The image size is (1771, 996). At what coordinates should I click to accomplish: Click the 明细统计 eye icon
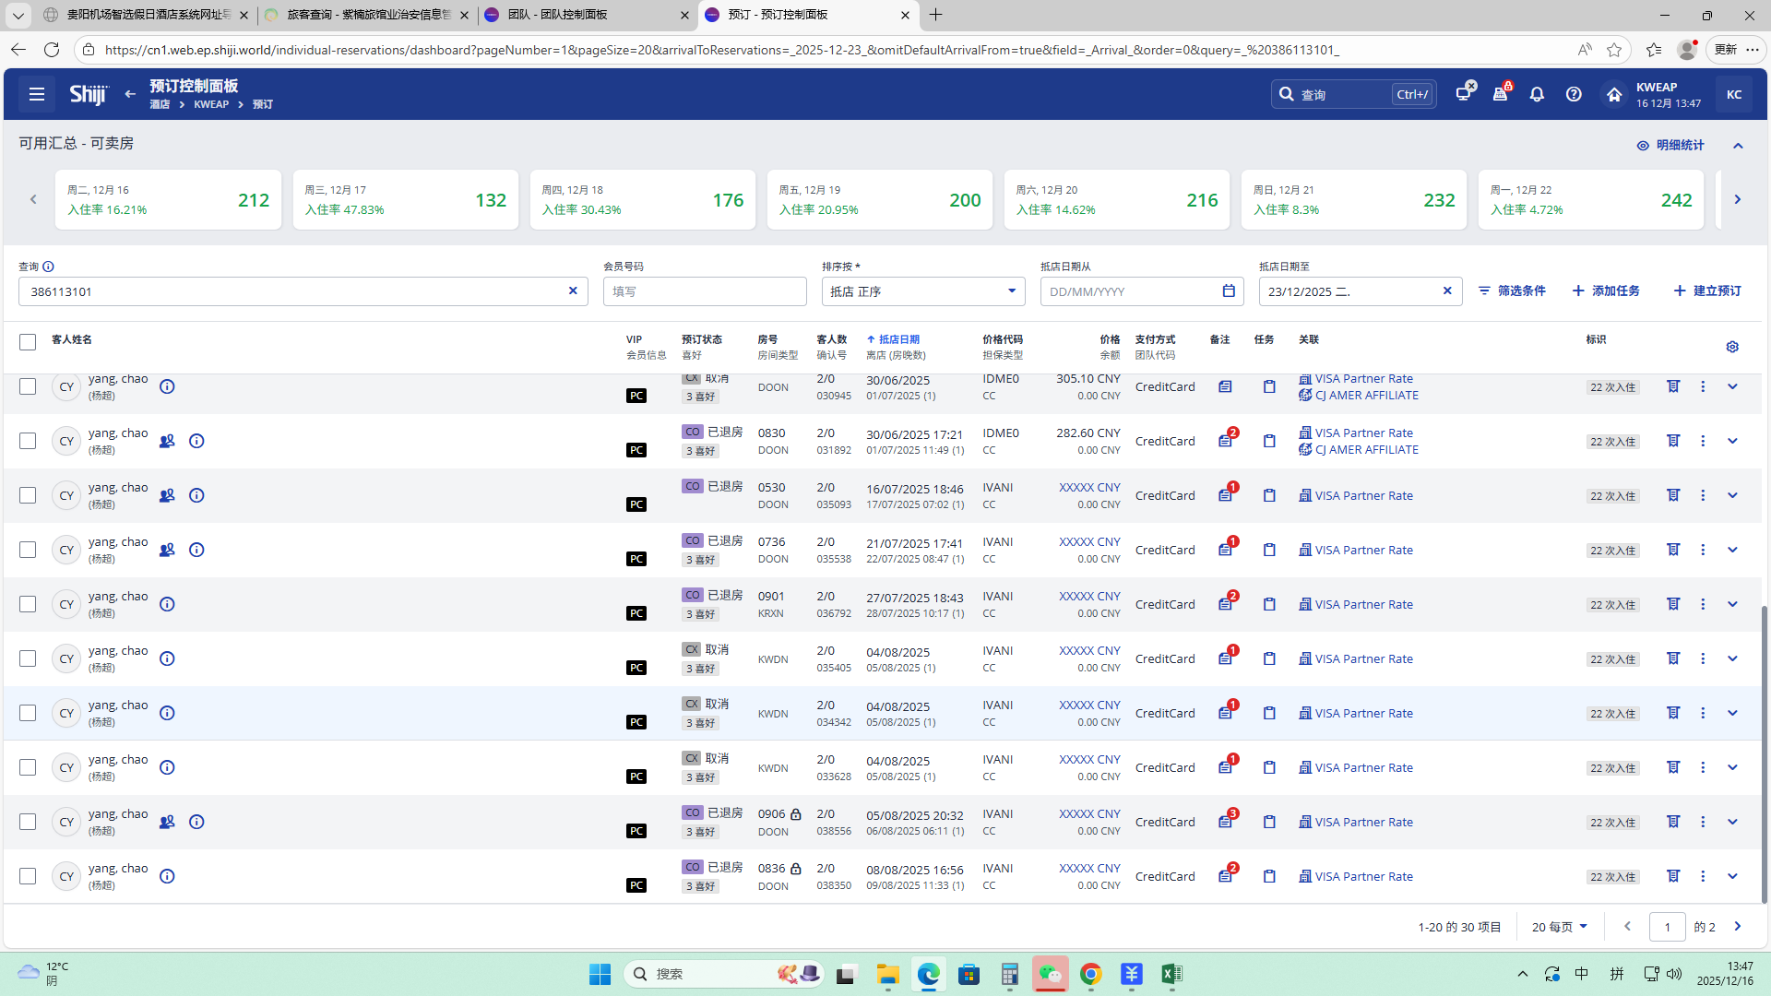point(1643,146)
